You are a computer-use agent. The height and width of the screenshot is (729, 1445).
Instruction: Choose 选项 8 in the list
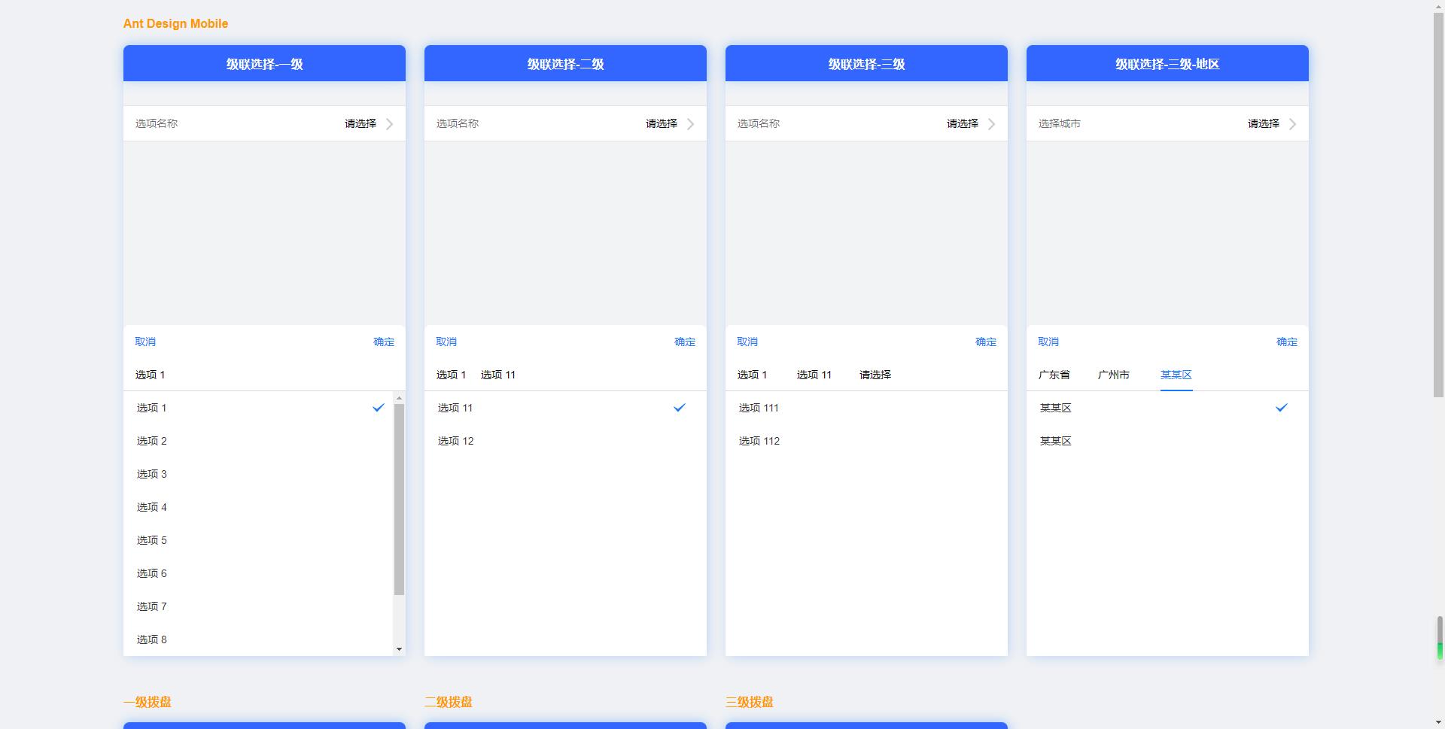[258, 639]
